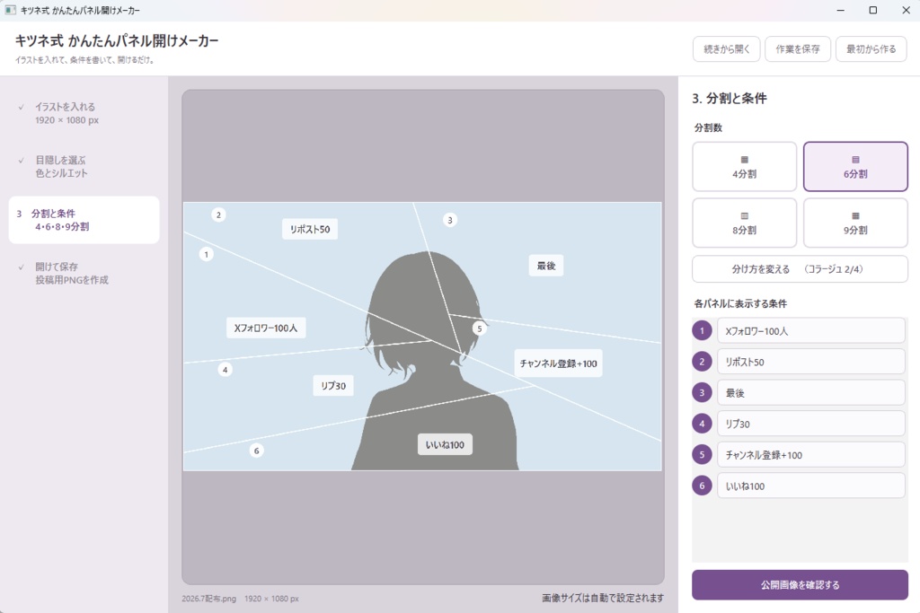The image size is (920, 613).
Task: Click purple number badge 2 in conditions list
Action: [702, 363]
